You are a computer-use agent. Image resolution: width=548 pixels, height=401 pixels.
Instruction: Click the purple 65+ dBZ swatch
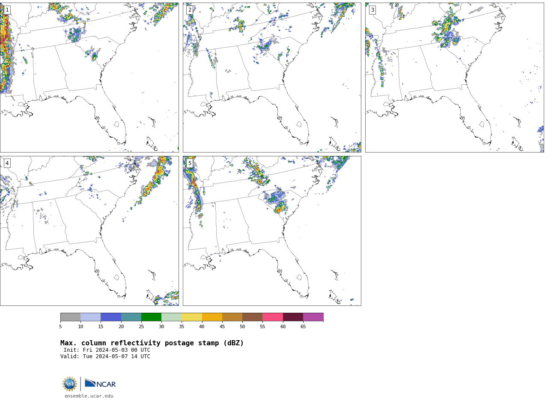[x=313, y=317]
